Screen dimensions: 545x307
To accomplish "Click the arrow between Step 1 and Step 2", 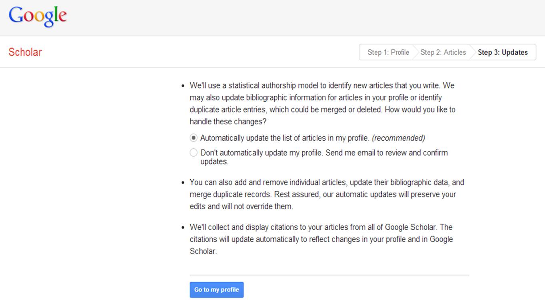I will [415, 52].
